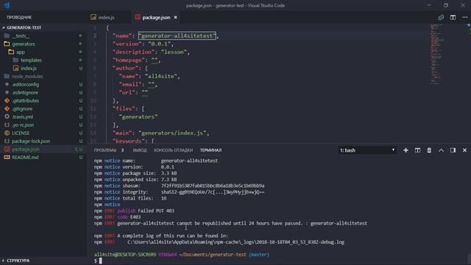The width and height of the screenshot is (471, 265).
Task: Click the "files" key on line 11
Action: (124, 109)
